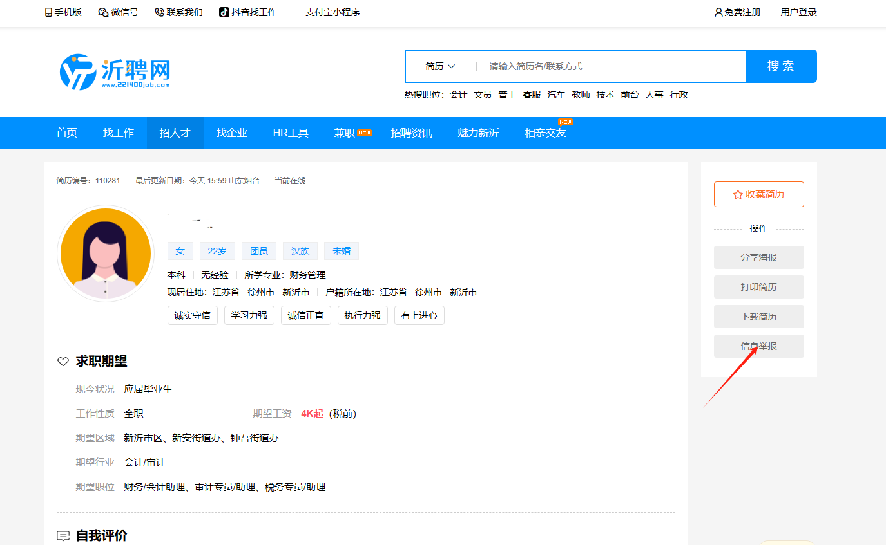Click the 收藏简历 star button

tap(758, 194)
